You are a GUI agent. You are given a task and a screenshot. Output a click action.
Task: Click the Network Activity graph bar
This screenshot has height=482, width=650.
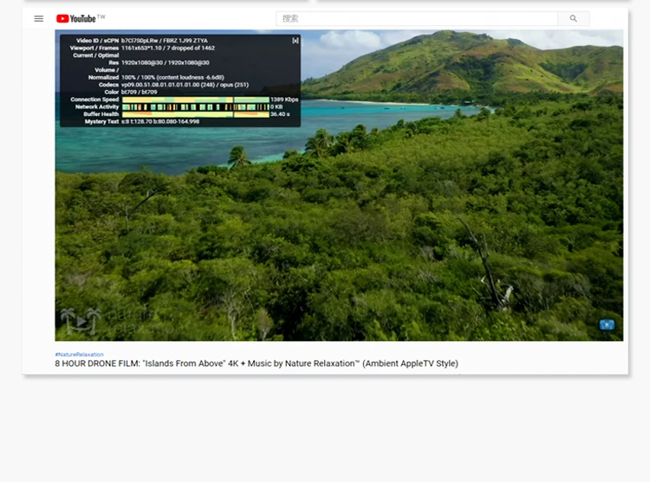195,106
